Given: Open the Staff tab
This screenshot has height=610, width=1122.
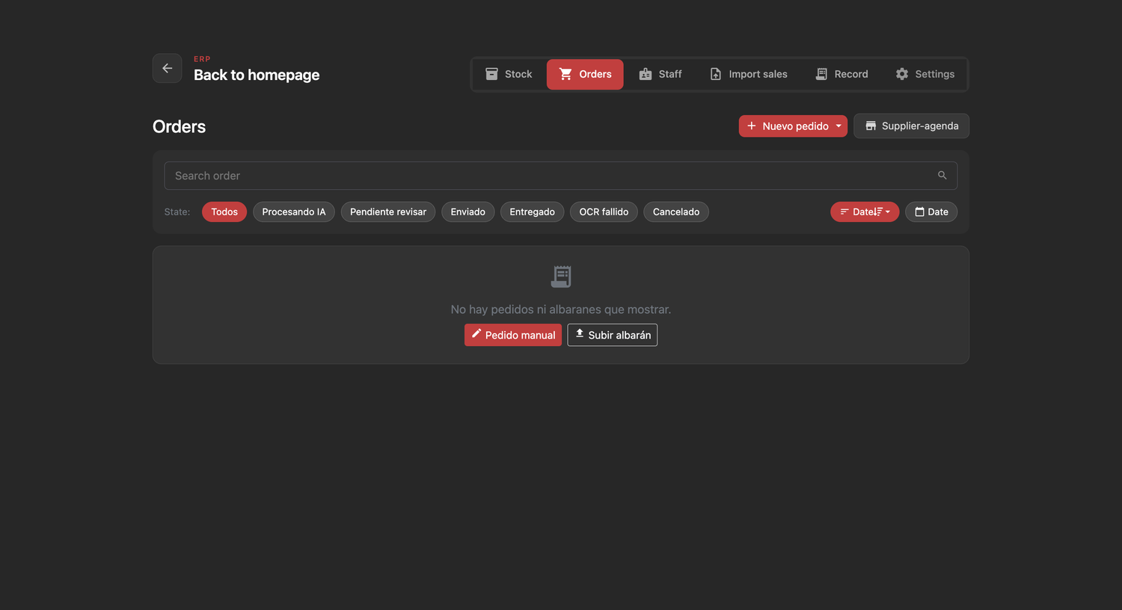Looking at the screenshot, I should [x=660, y=74].
